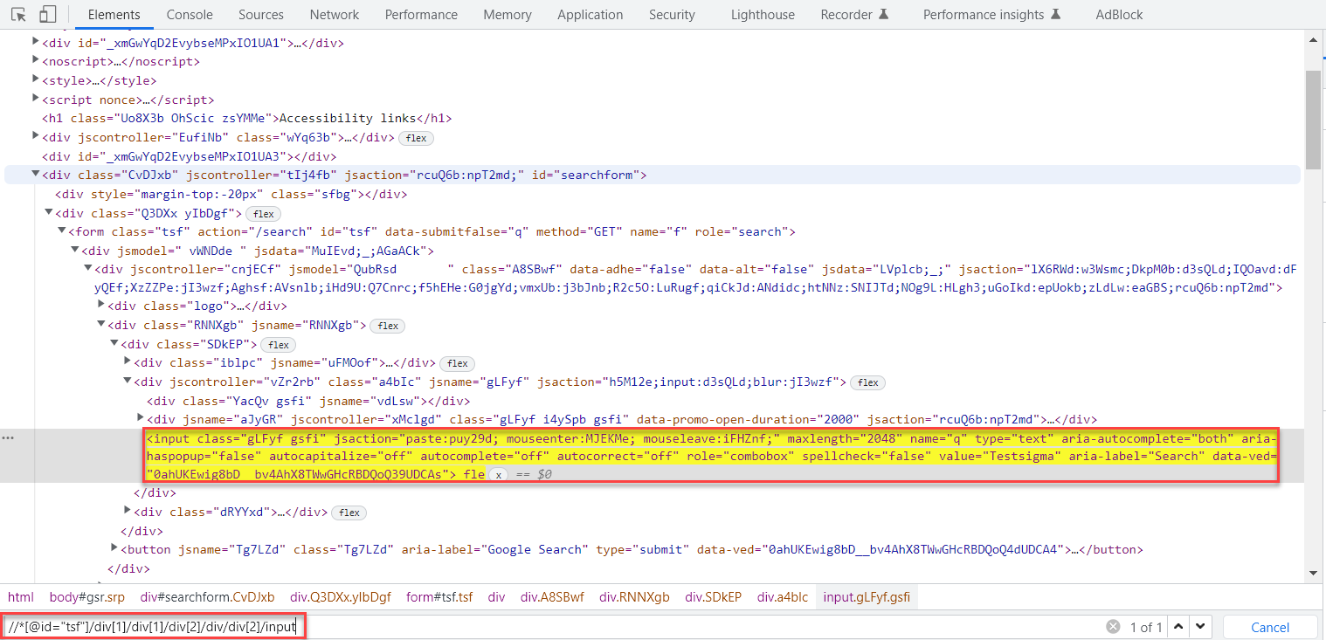
Task: Activate the inspect element picker icon
Action: click(19, 15)
